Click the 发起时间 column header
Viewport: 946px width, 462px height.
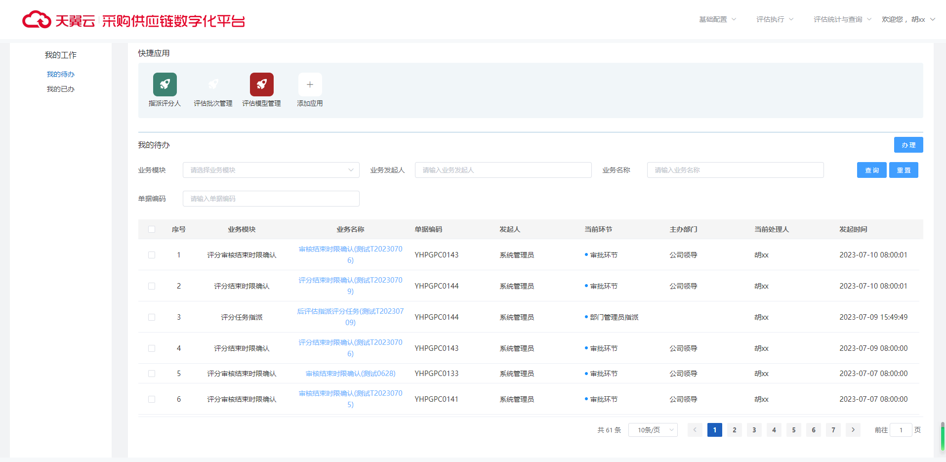click(853, 229)
